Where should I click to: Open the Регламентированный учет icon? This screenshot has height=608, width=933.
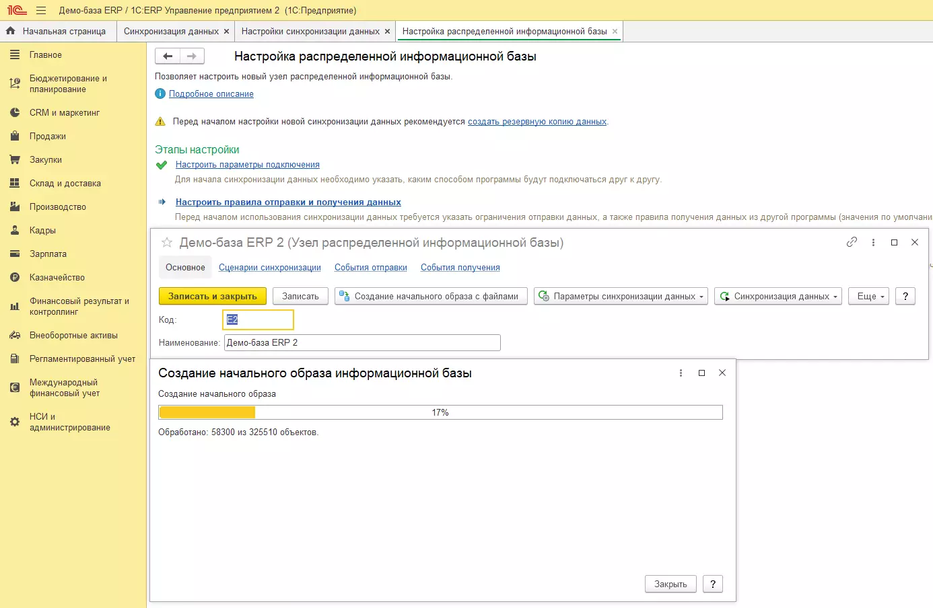coord(15,359)
